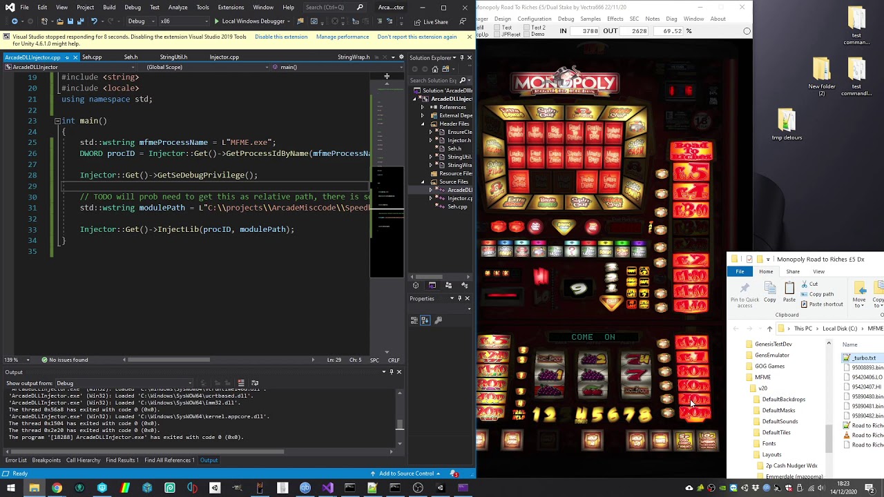
Task: Select Injector.h in Solution Explorer tree
Action: (x=459, y=140)
